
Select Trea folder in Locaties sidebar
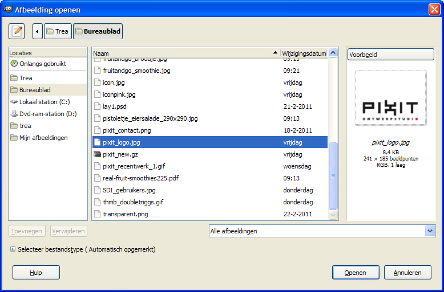(48, 78)
